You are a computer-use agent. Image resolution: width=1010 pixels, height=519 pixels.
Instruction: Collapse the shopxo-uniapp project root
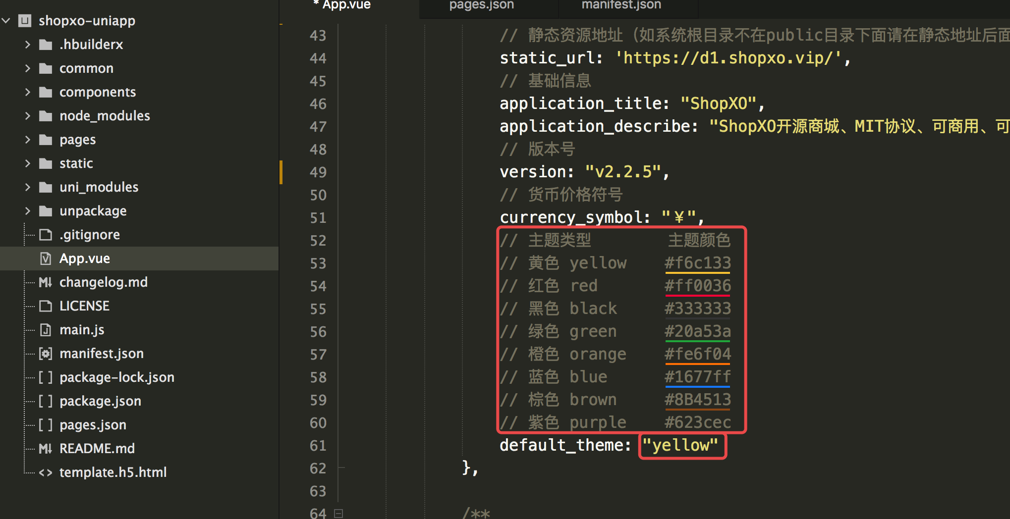point(6,21)
